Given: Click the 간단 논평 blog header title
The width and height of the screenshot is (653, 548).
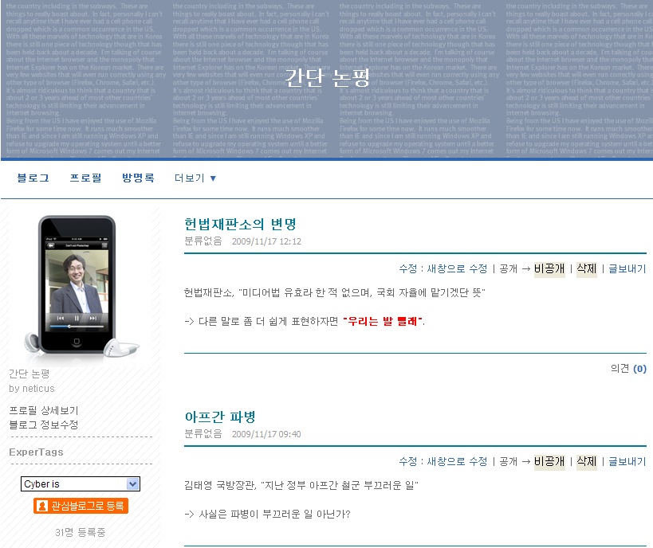Looking at the screenshot, I should 328,77.
